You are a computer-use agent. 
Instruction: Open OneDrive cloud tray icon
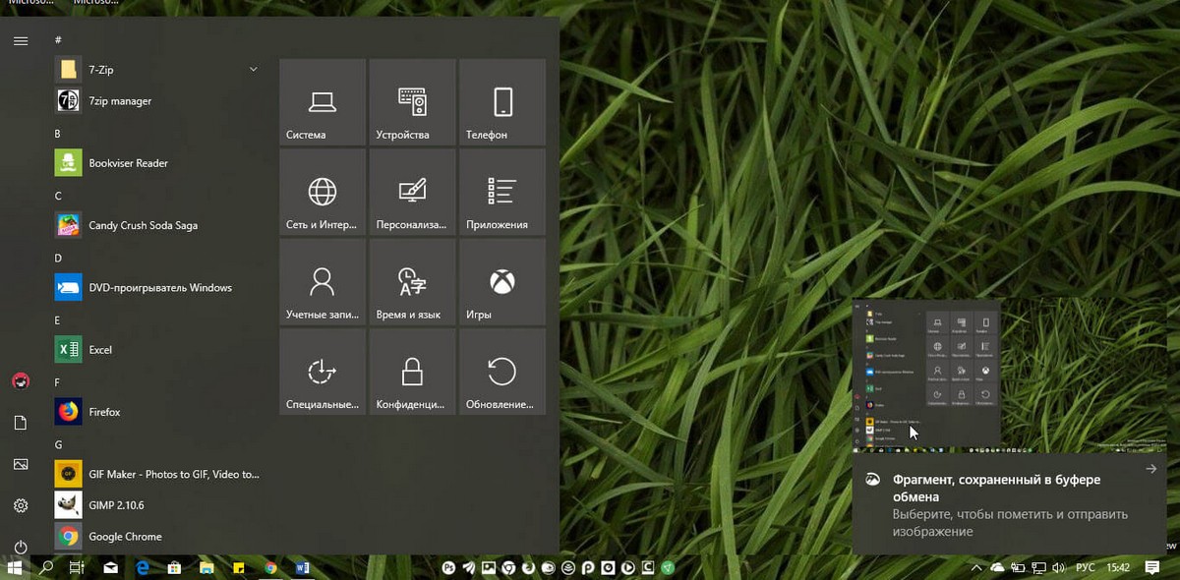tap(998, 567)
